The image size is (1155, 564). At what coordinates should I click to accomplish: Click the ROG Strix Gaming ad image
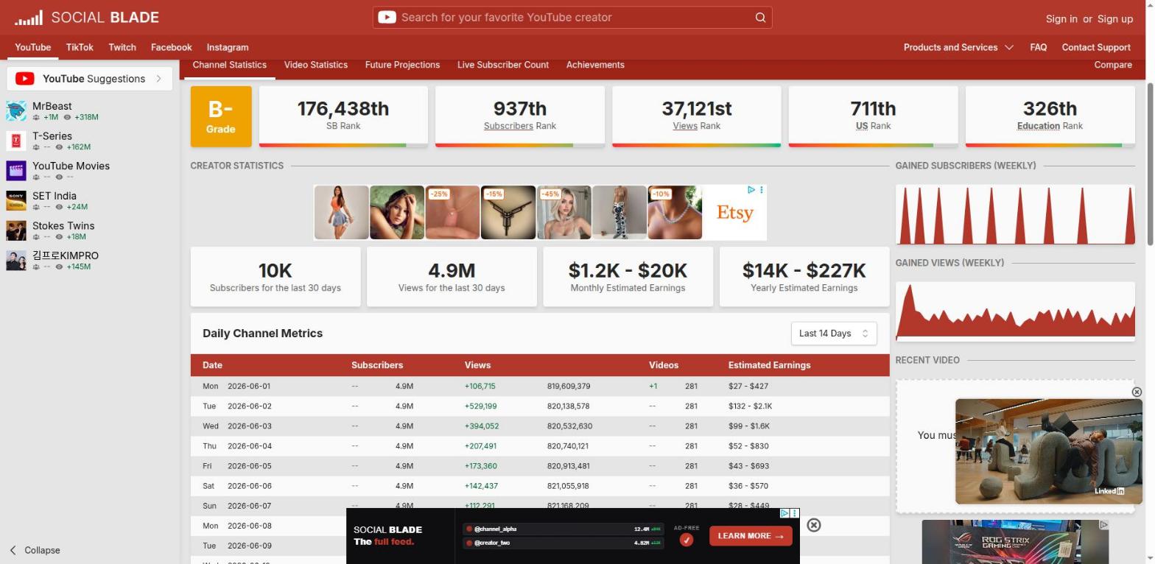1015,542
